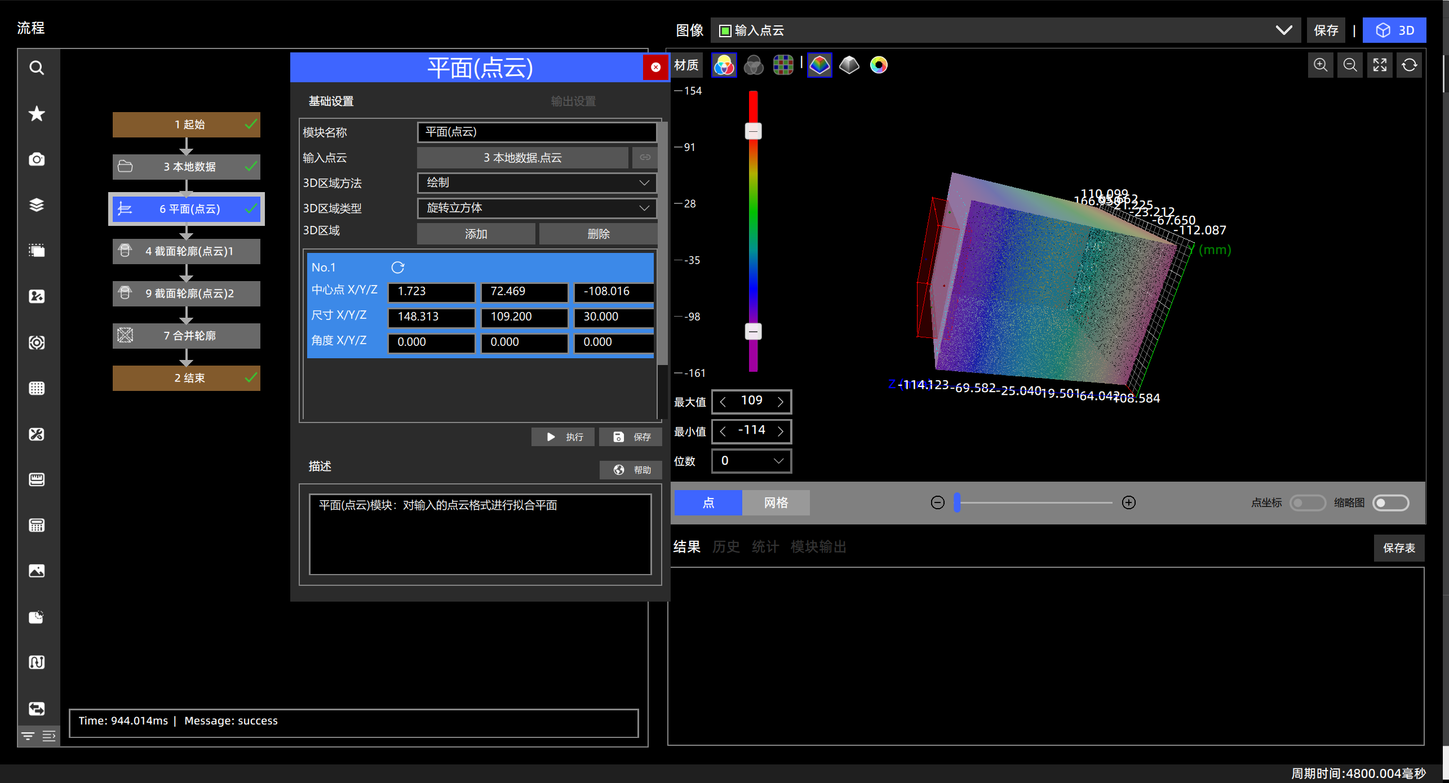Click the 执行 run button

(x=562, y=437)
